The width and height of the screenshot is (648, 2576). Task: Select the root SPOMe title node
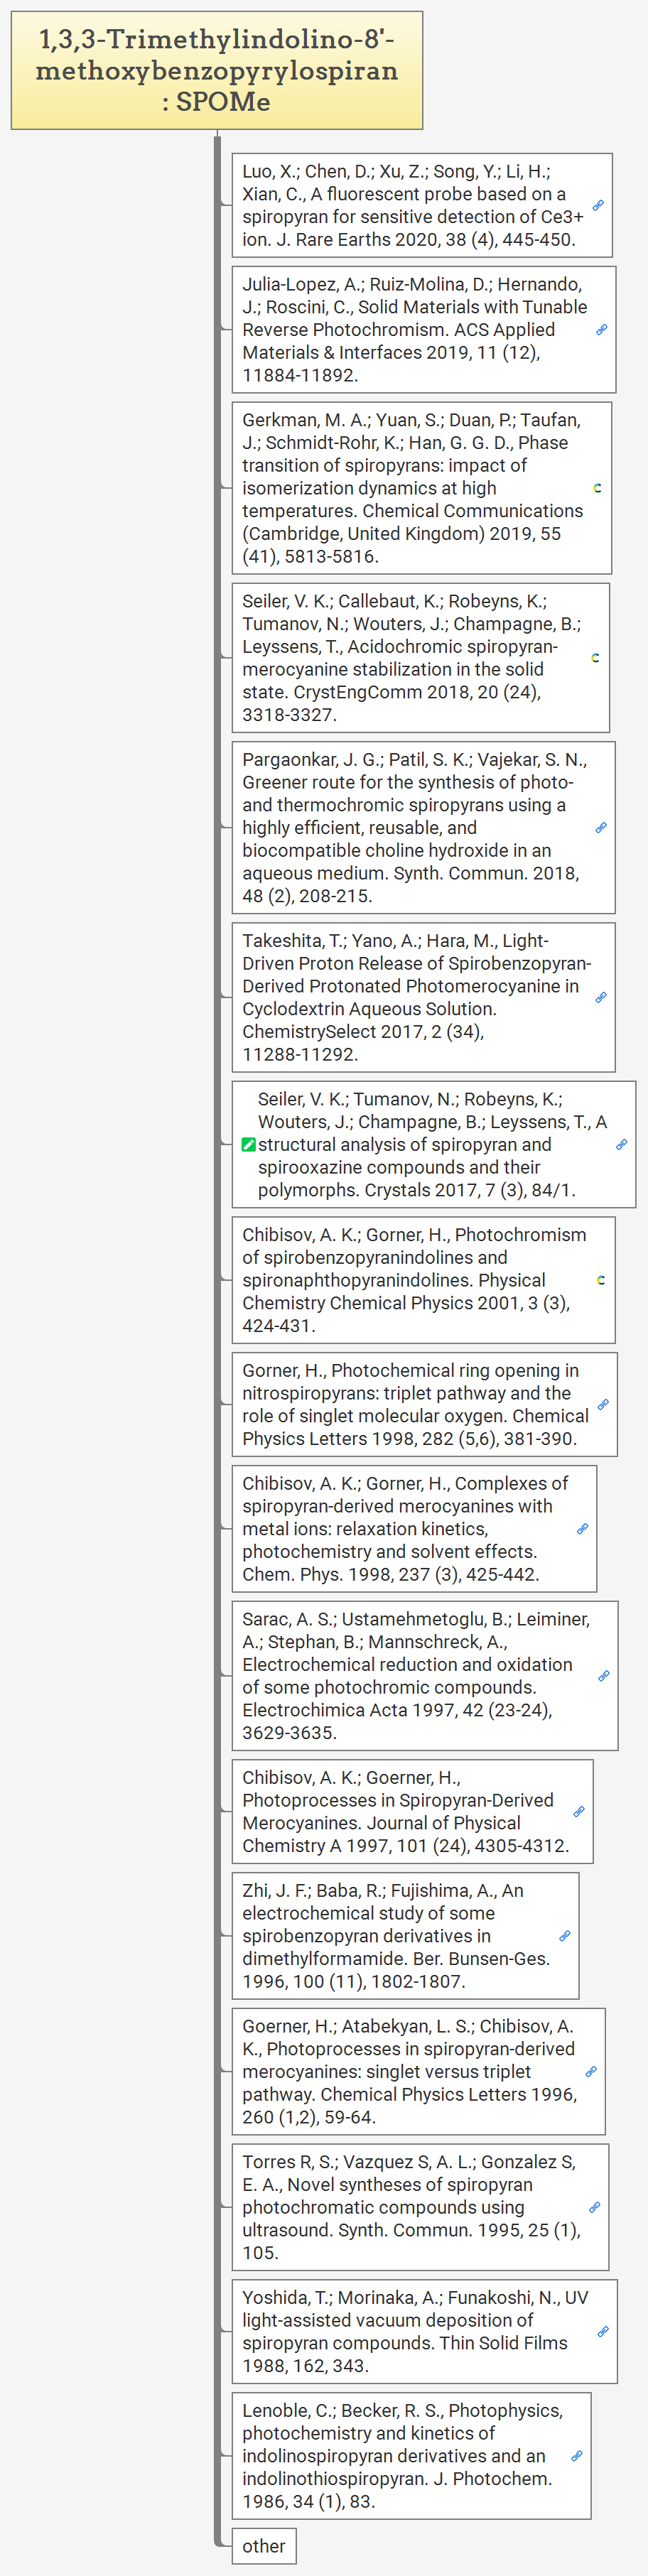(217, 70)
